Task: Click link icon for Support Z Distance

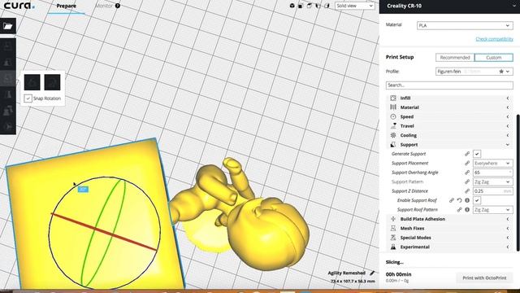Action: pos(467,191)
